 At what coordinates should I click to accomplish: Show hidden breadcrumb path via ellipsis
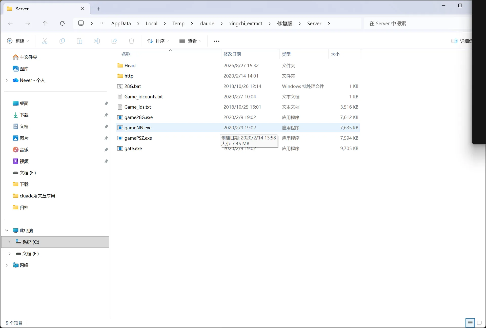click(102, 23)
